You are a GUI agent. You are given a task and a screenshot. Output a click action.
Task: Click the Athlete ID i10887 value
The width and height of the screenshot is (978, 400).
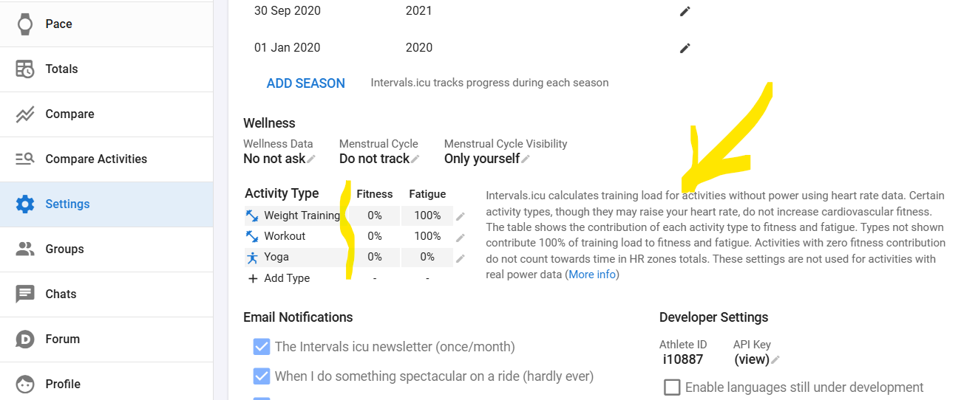683,360
